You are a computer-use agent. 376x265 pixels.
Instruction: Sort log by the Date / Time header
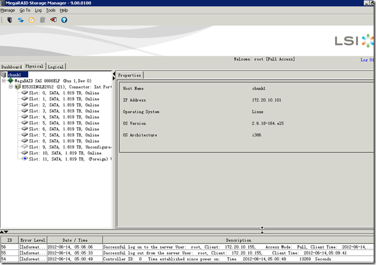[x=75, y=240]
